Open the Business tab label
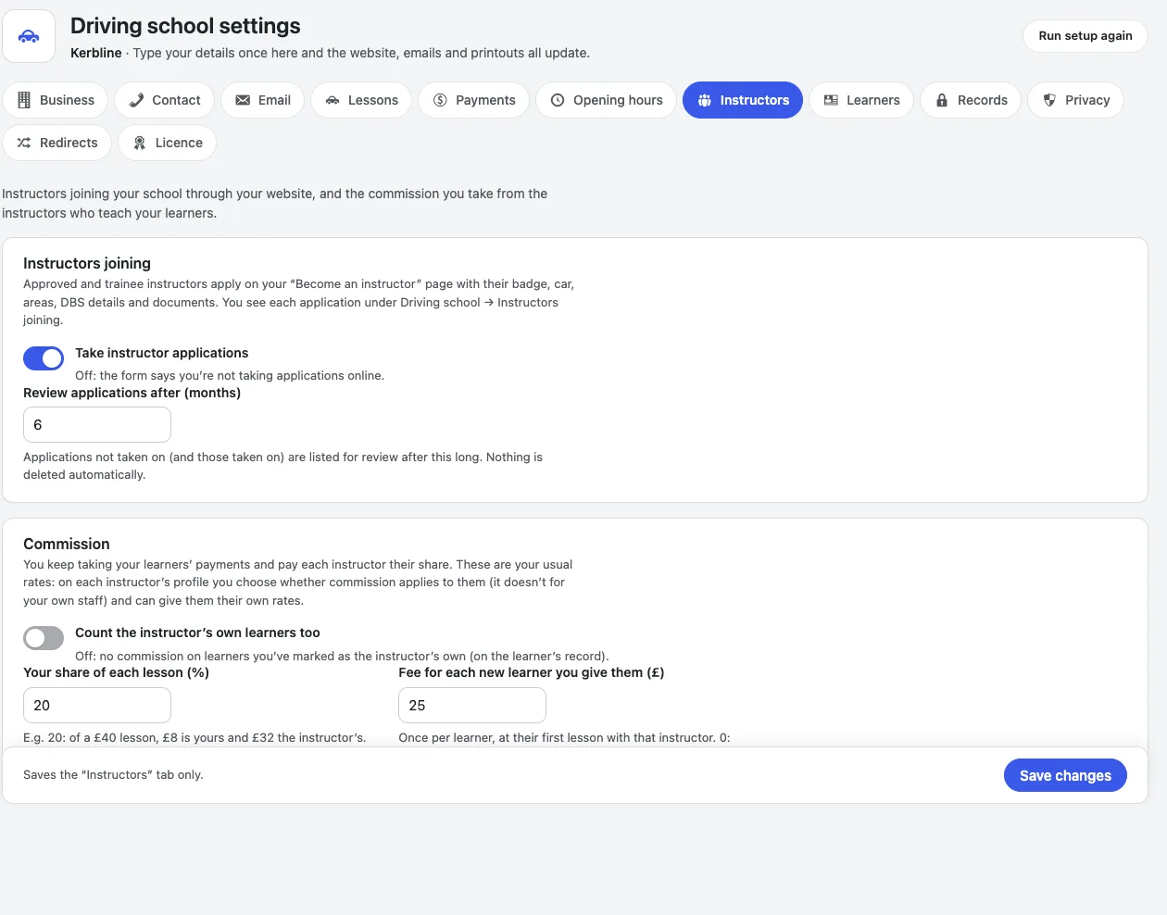1167x915 pixels. pos(67,100)
